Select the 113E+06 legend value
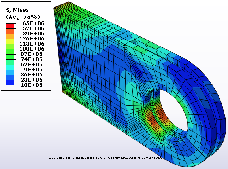 pos(32,44)
